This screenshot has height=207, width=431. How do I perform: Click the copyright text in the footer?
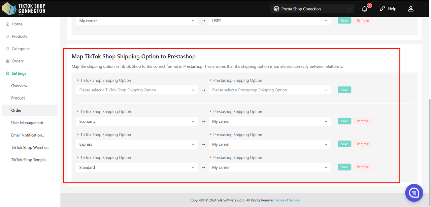[232, 200]
